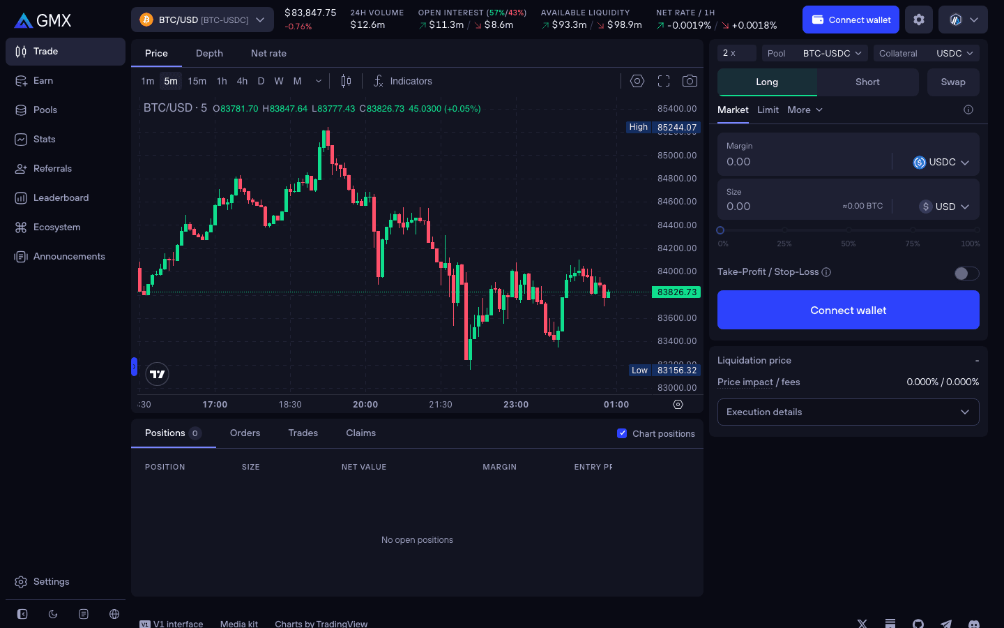Click the Margin amount input field
This screenshot has height=628, width=1004.
pos(805,162)
